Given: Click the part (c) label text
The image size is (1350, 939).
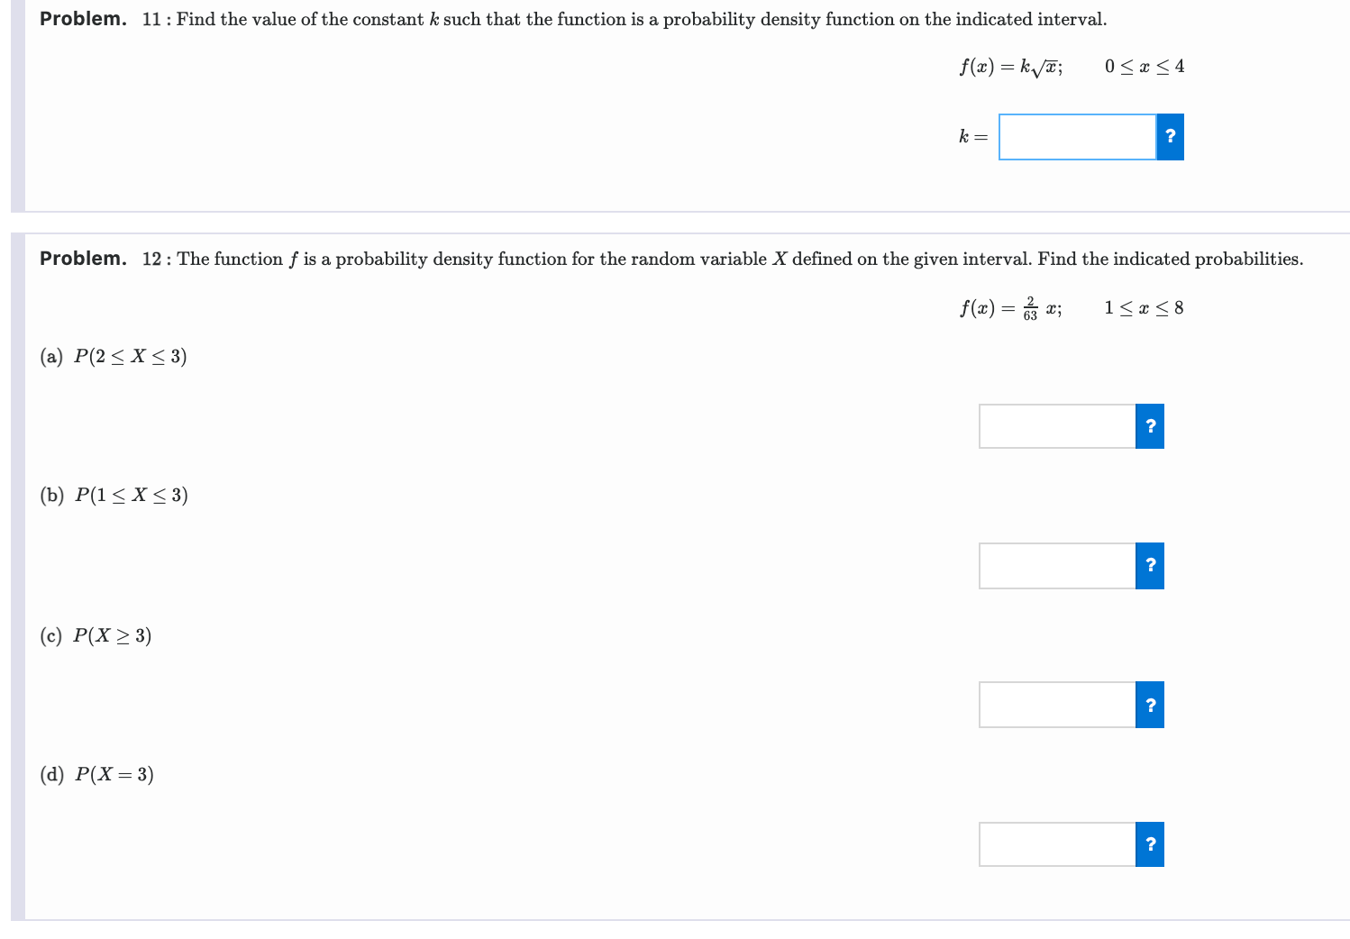Looking at the screenshot, I should 94,635.
